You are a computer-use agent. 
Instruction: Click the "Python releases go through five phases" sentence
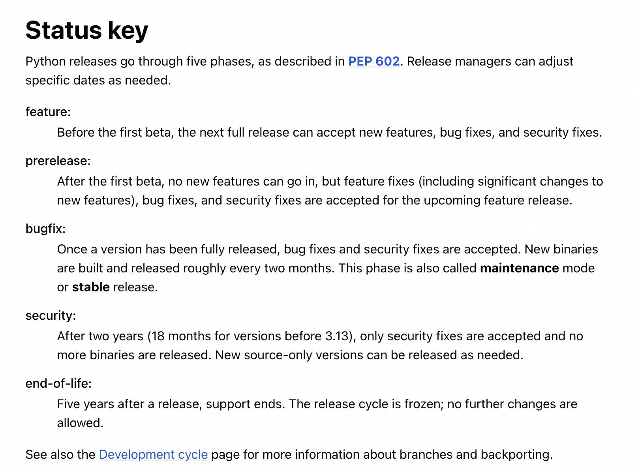coord(138,62)
